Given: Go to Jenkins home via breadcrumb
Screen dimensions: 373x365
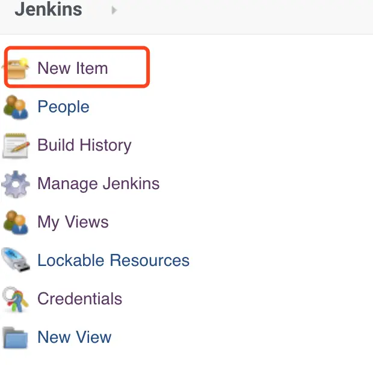Looking at the screenshot, I should [x=48, y=10].
